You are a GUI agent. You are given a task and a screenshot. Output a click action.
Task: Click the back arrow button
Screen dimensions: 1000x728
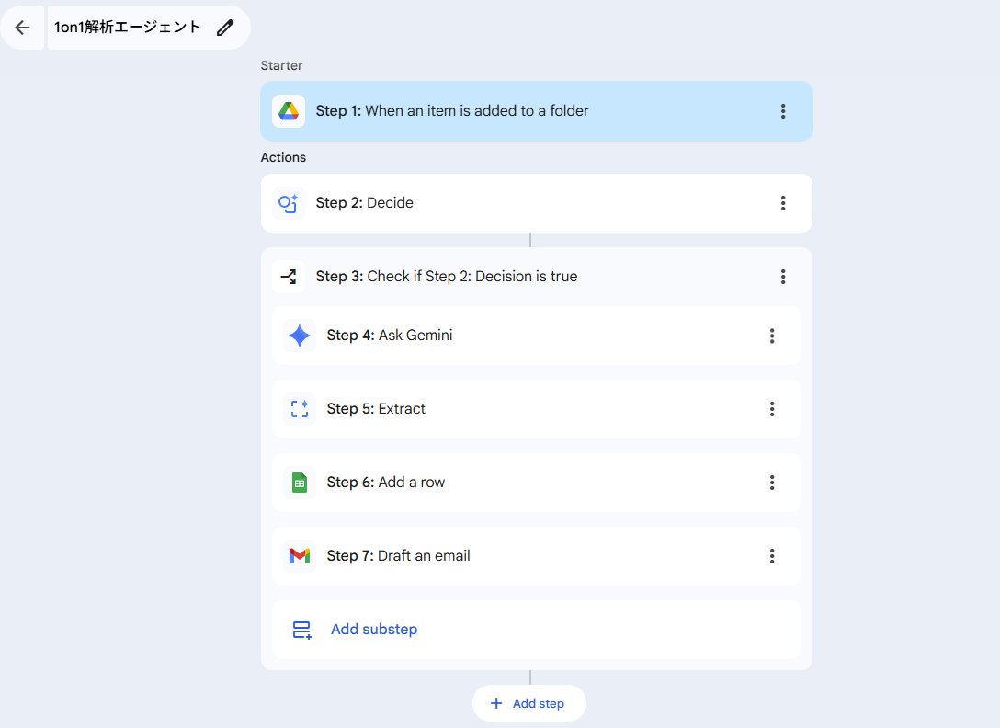coord(22,28)
